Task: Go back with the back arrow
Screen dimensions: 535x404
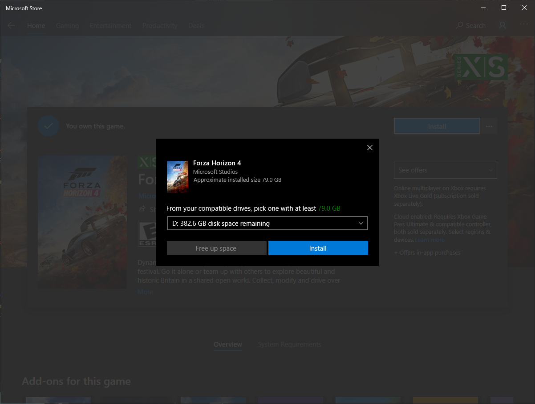Action: pos(11,25)
